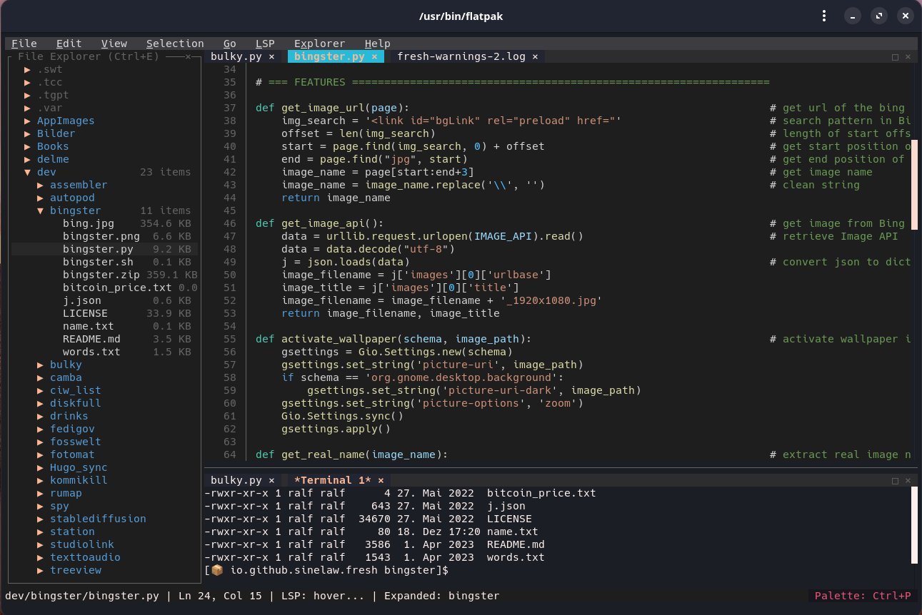Screen dimensions: 922x615
Task: Close the bingster.py editor tab
Action: coord(374,56)
